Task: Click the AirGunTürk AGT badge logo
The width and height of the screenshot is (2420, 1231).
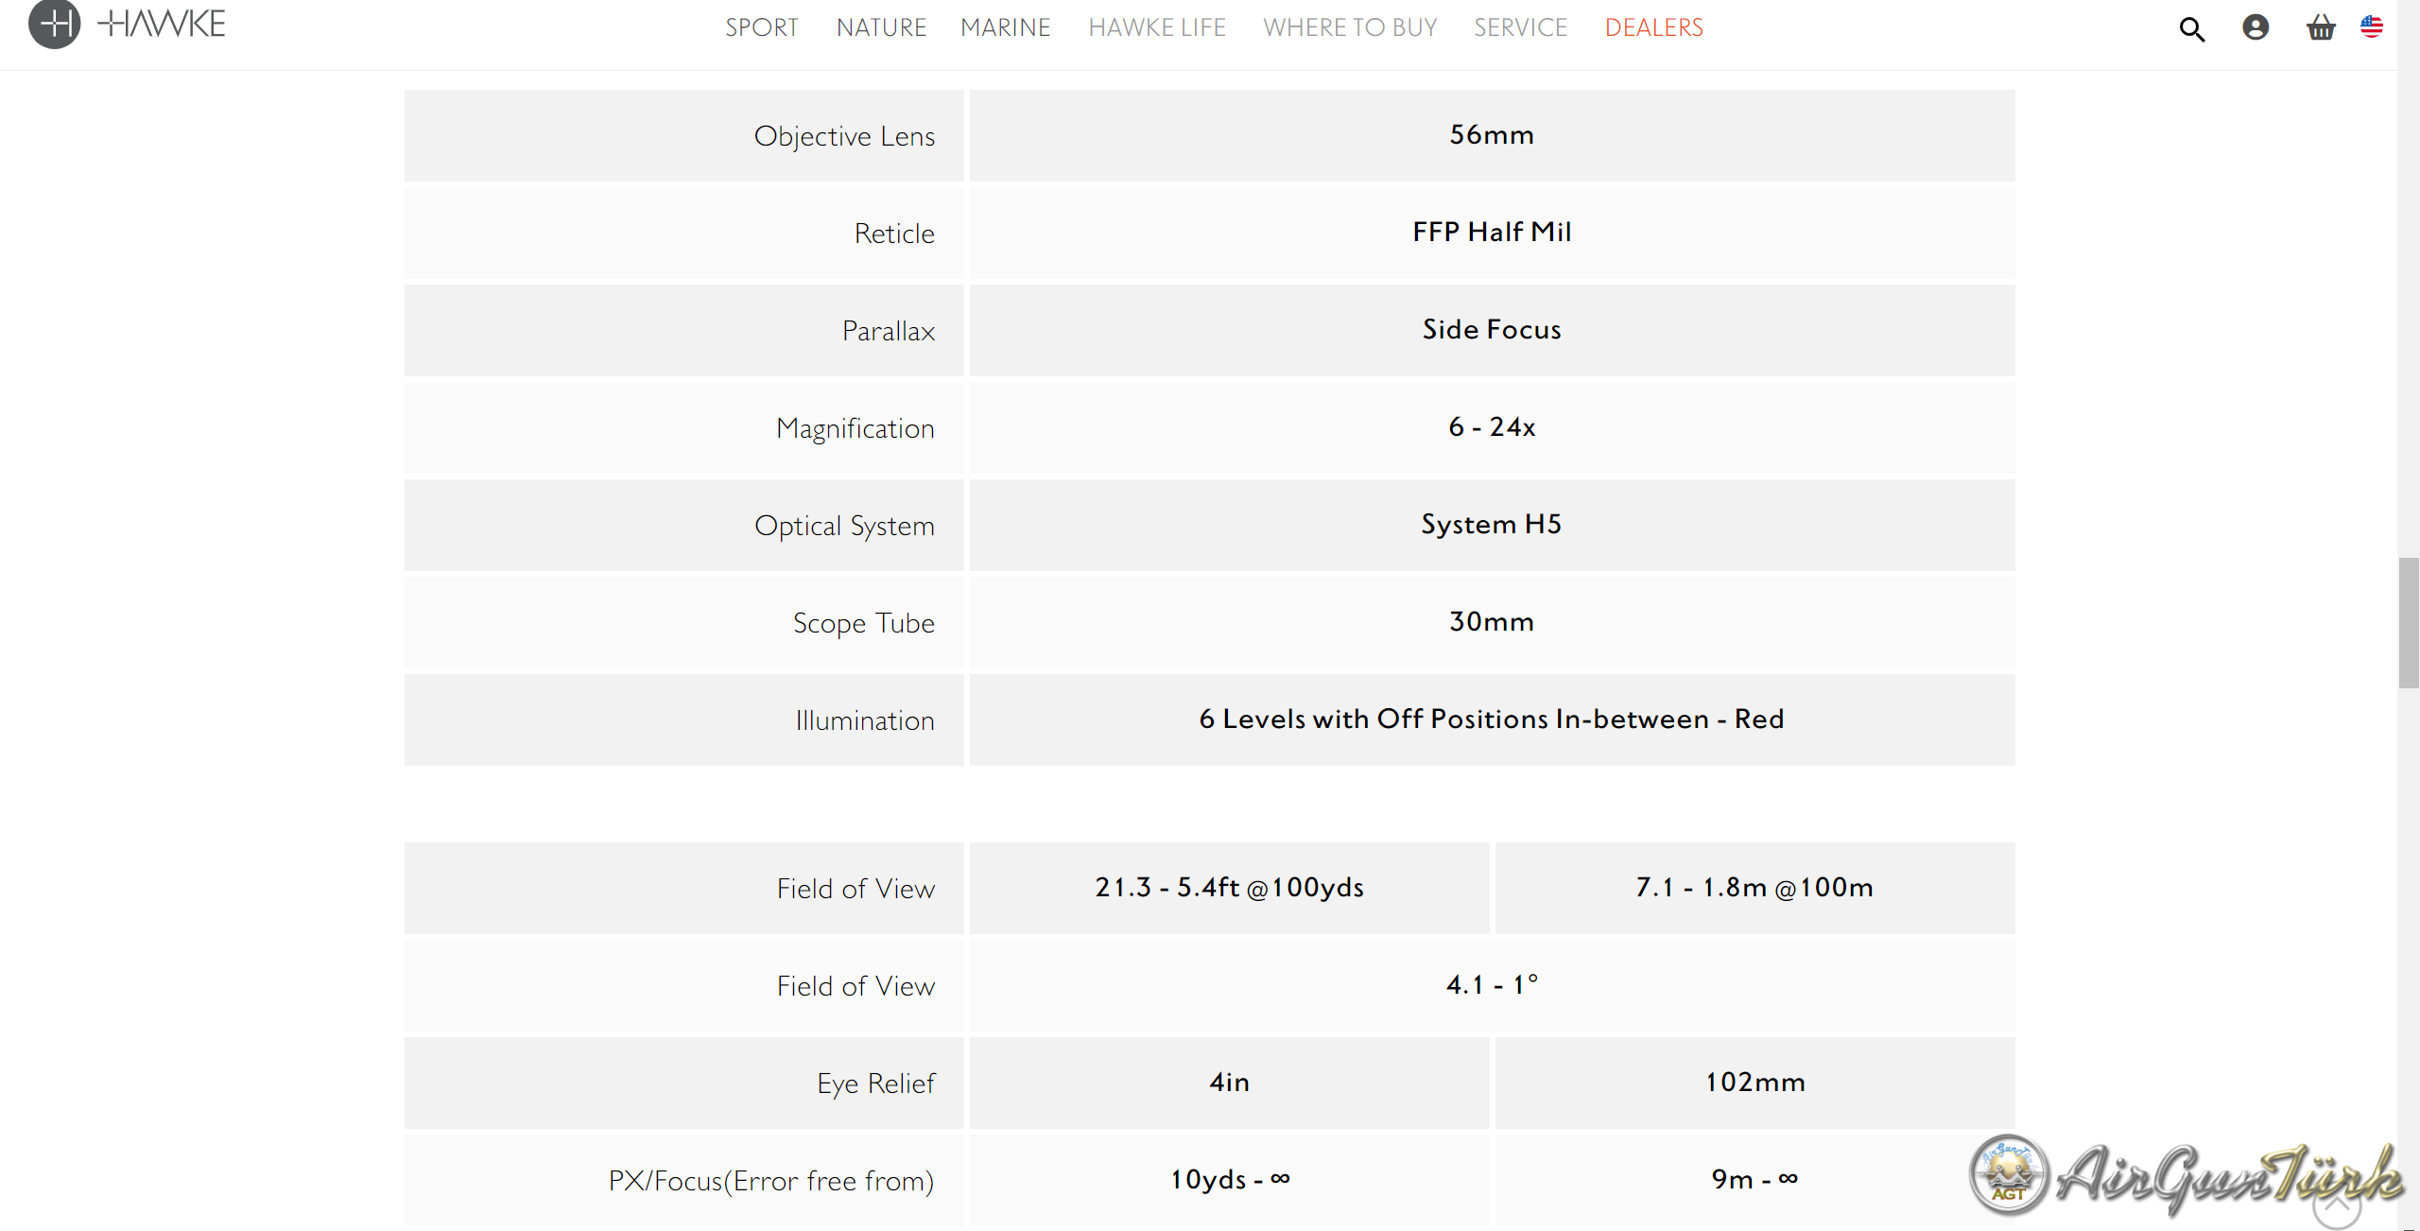Action: [2010, 1174]
